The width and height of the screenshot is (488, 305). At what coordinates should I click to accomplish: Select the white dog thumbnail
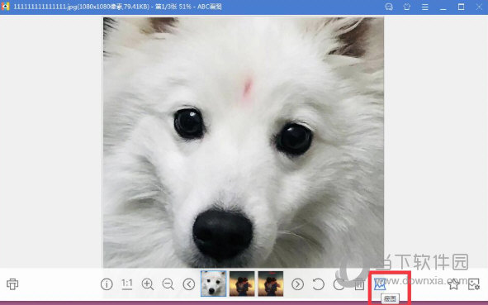214,284
